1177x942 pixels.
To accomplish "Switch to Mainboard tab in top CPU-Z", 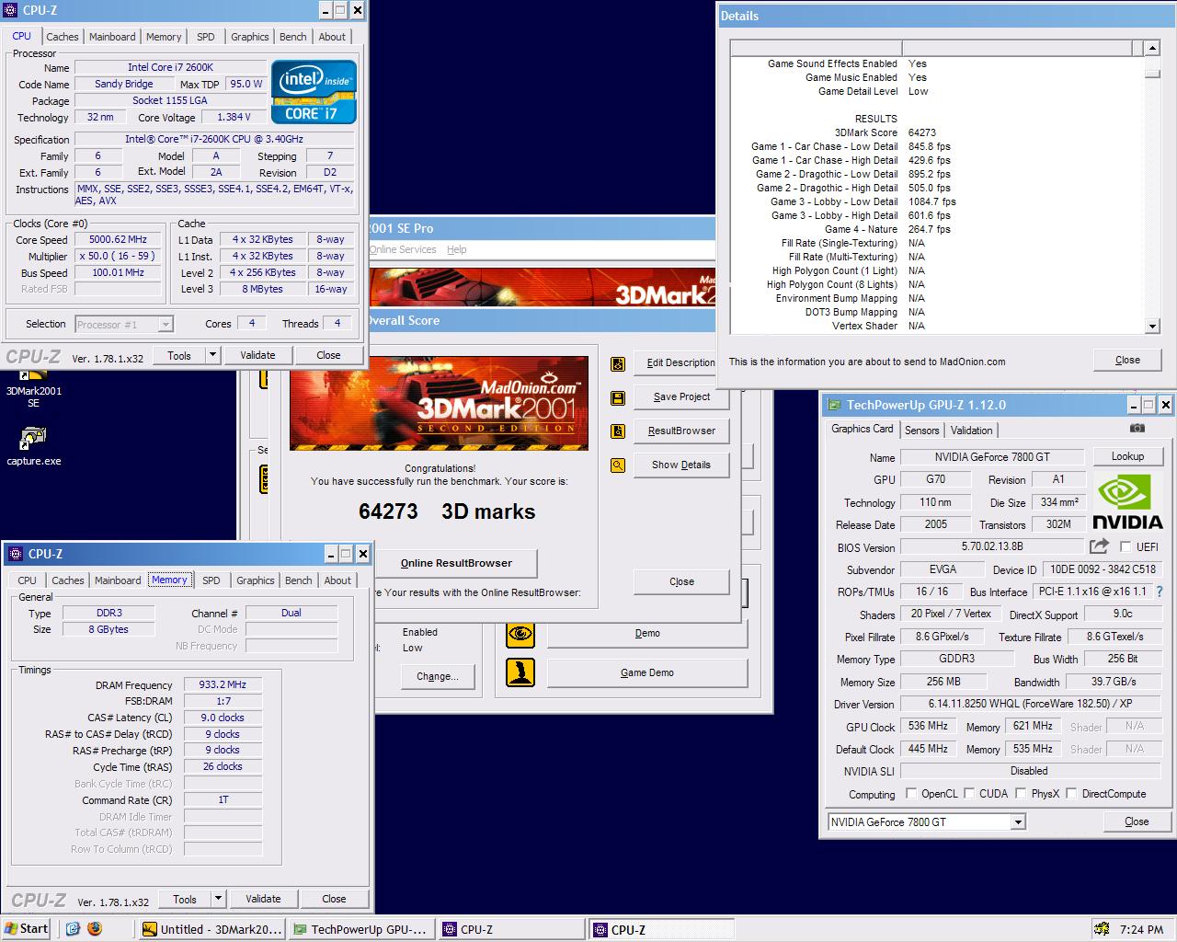I will tap(112, 37).
